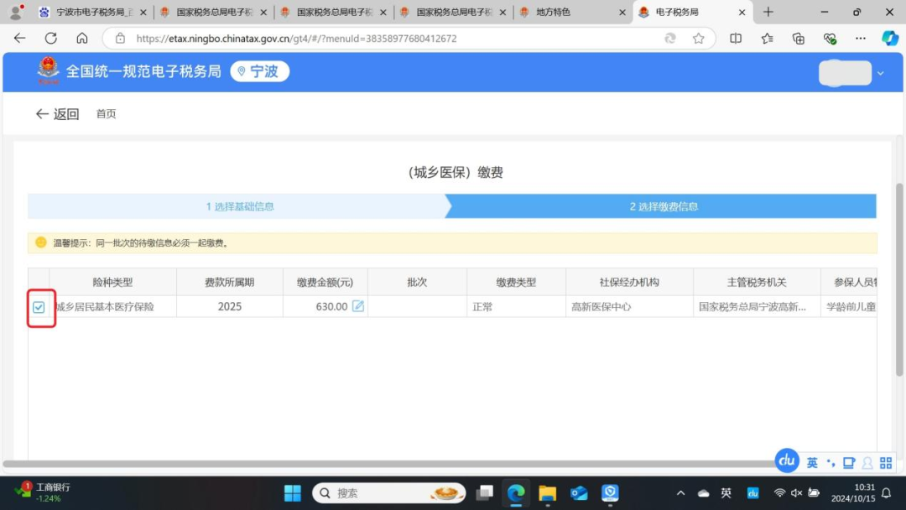Expand the user account dropdown arrow

click(880, 74)
